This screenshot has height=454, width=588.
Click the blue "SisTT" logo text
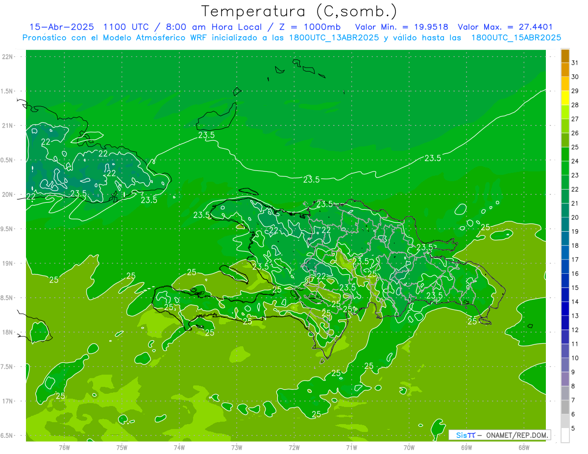[x=465, y=435]
